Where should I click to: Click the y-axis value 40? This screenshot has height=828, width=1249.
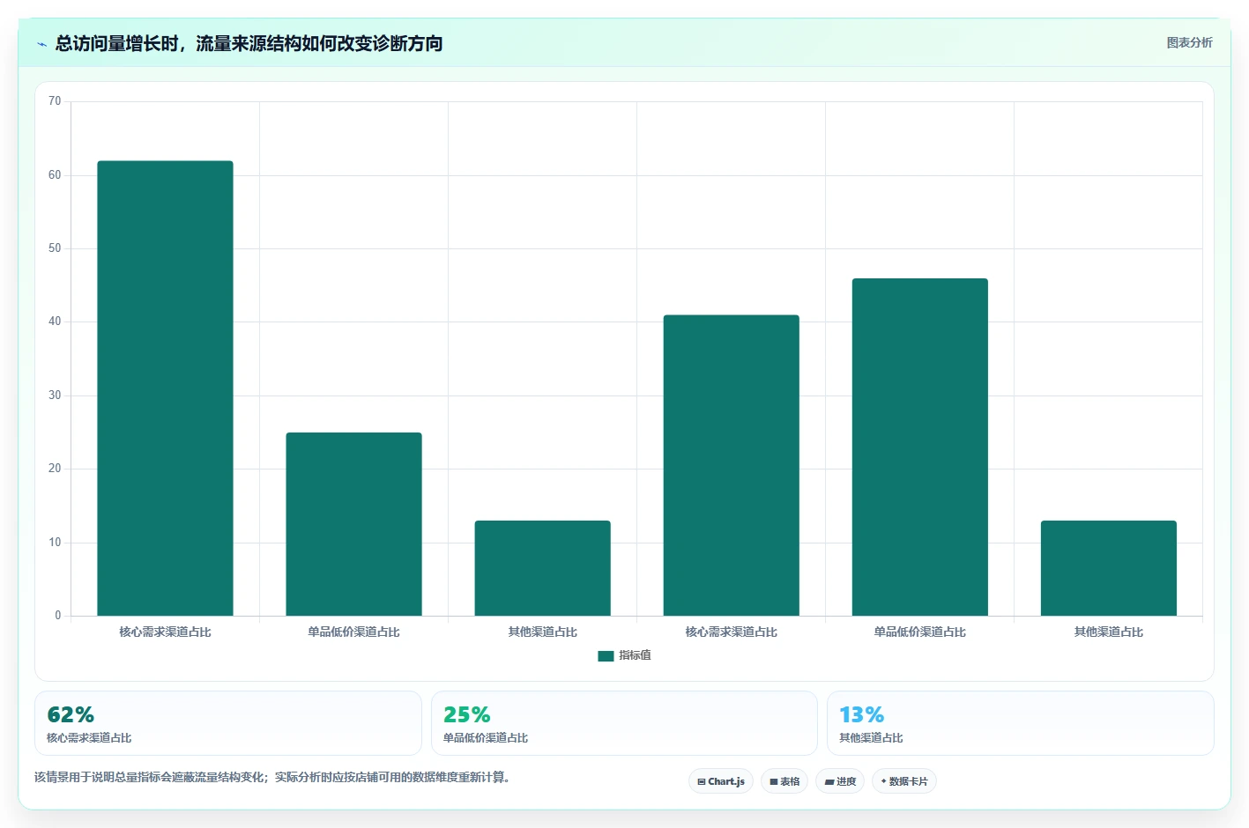55,322
